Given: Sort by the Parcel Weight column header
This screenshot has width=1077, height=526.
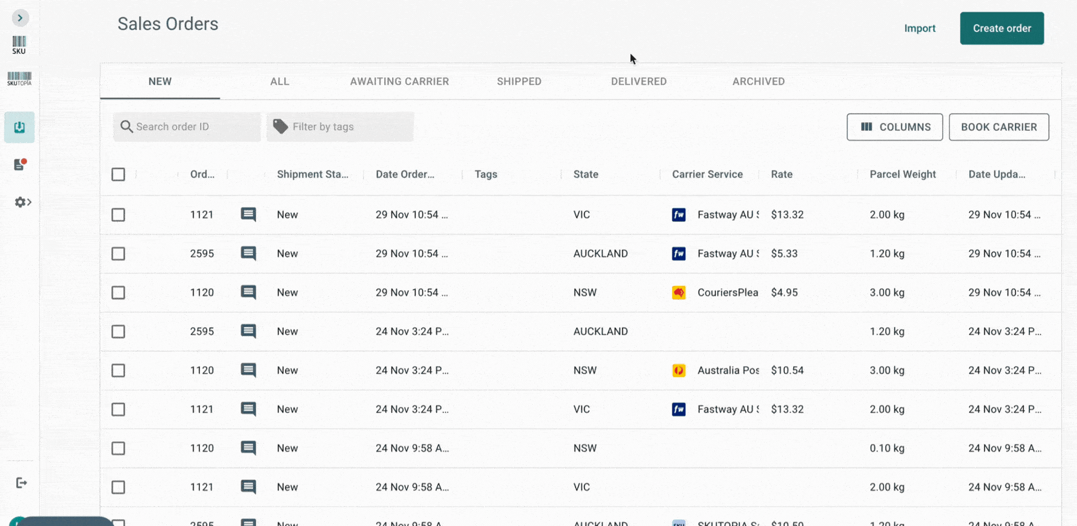Looking at the screenshot, I should [903, 174].
